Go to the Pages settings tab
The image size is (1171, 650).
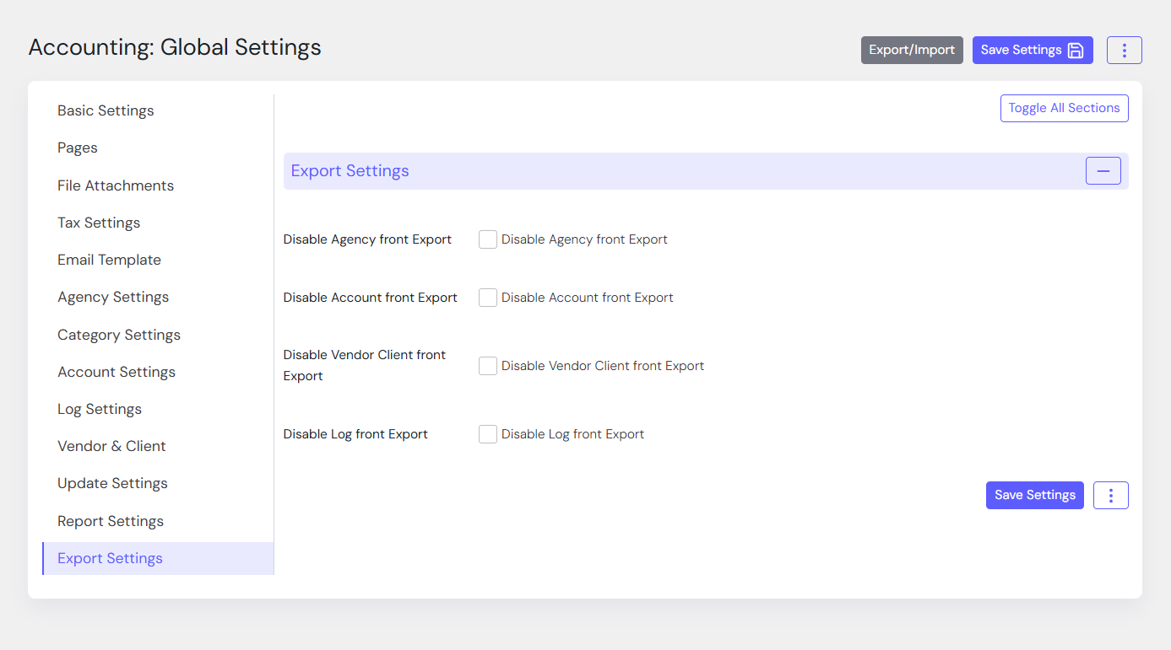78,148
